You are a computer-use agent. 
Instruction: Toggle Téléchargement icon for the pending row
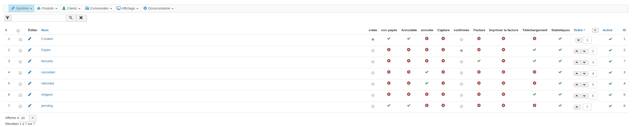pyautogui.click(x=534, y=105)
